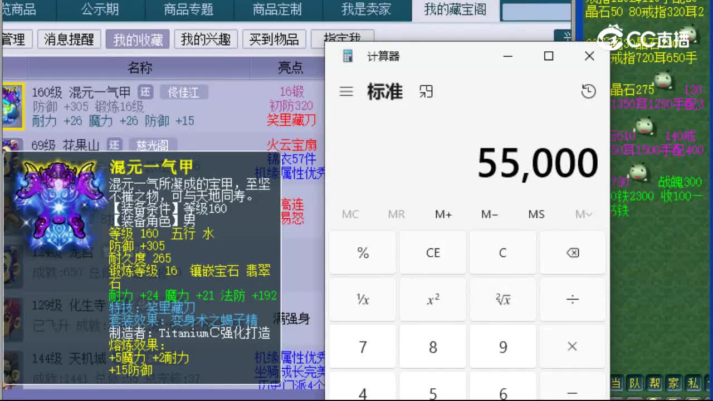
Task: Click the 家 channel button
Action: coord(674,383)
